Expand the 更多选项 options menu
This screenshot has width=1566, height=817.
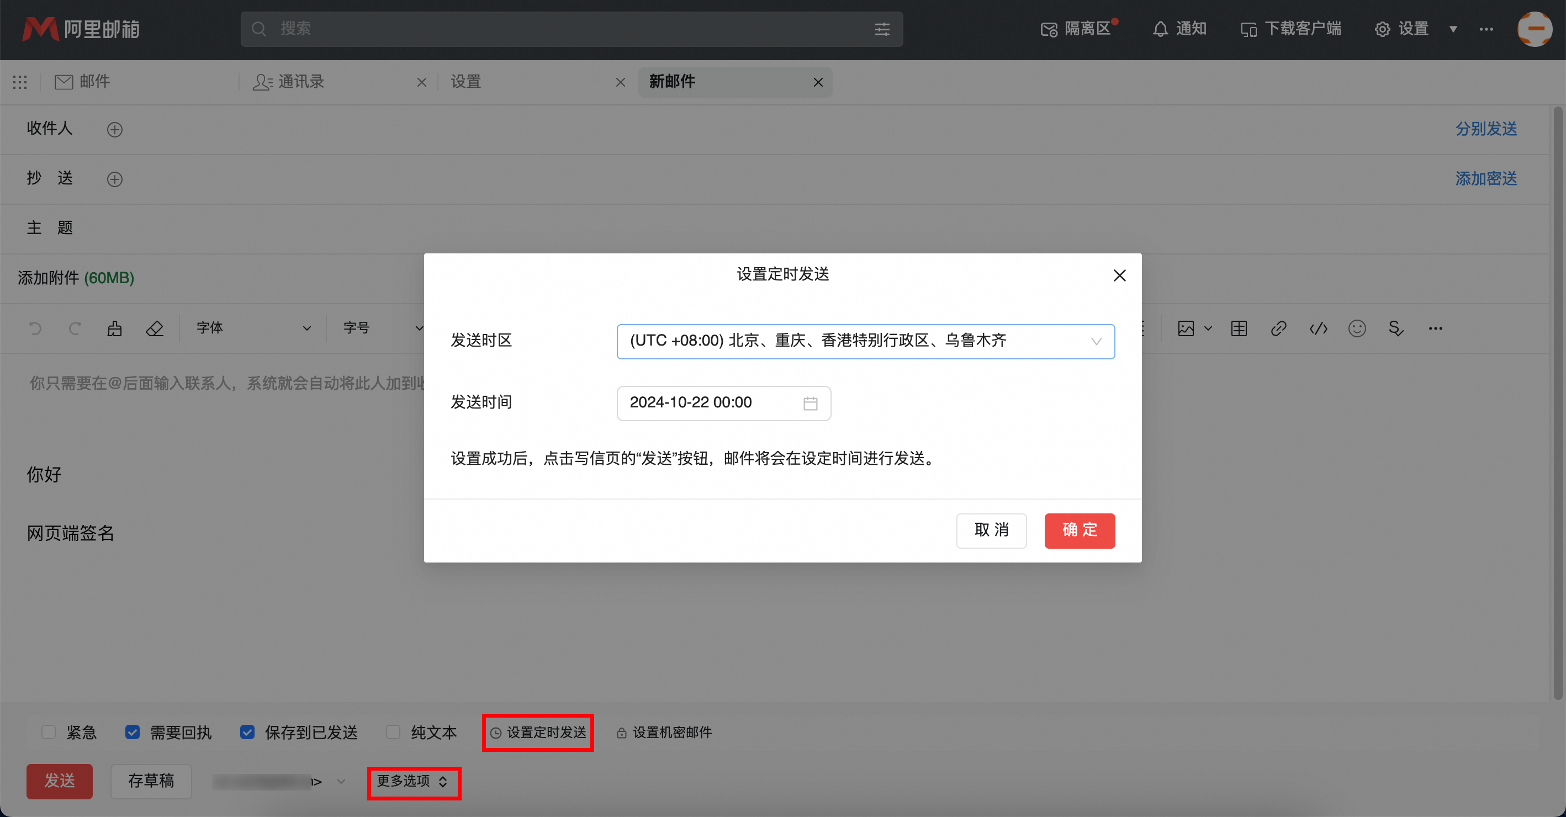pyautogui.click(x=414, y=782)
